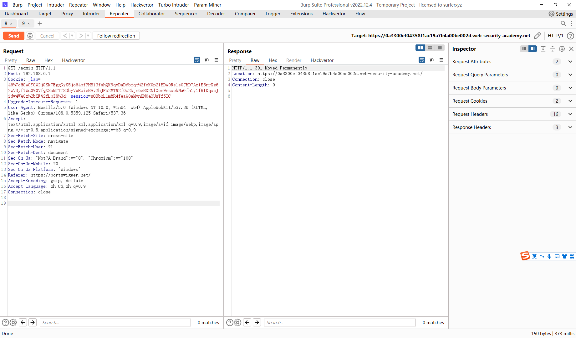
Task: Dock Inspector panel to right layout
Action: [533, 49]
